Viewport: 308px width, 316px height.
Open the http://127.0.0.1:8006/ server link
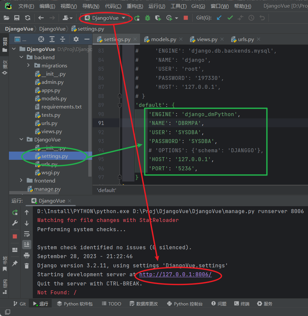[x=175, y=275]
